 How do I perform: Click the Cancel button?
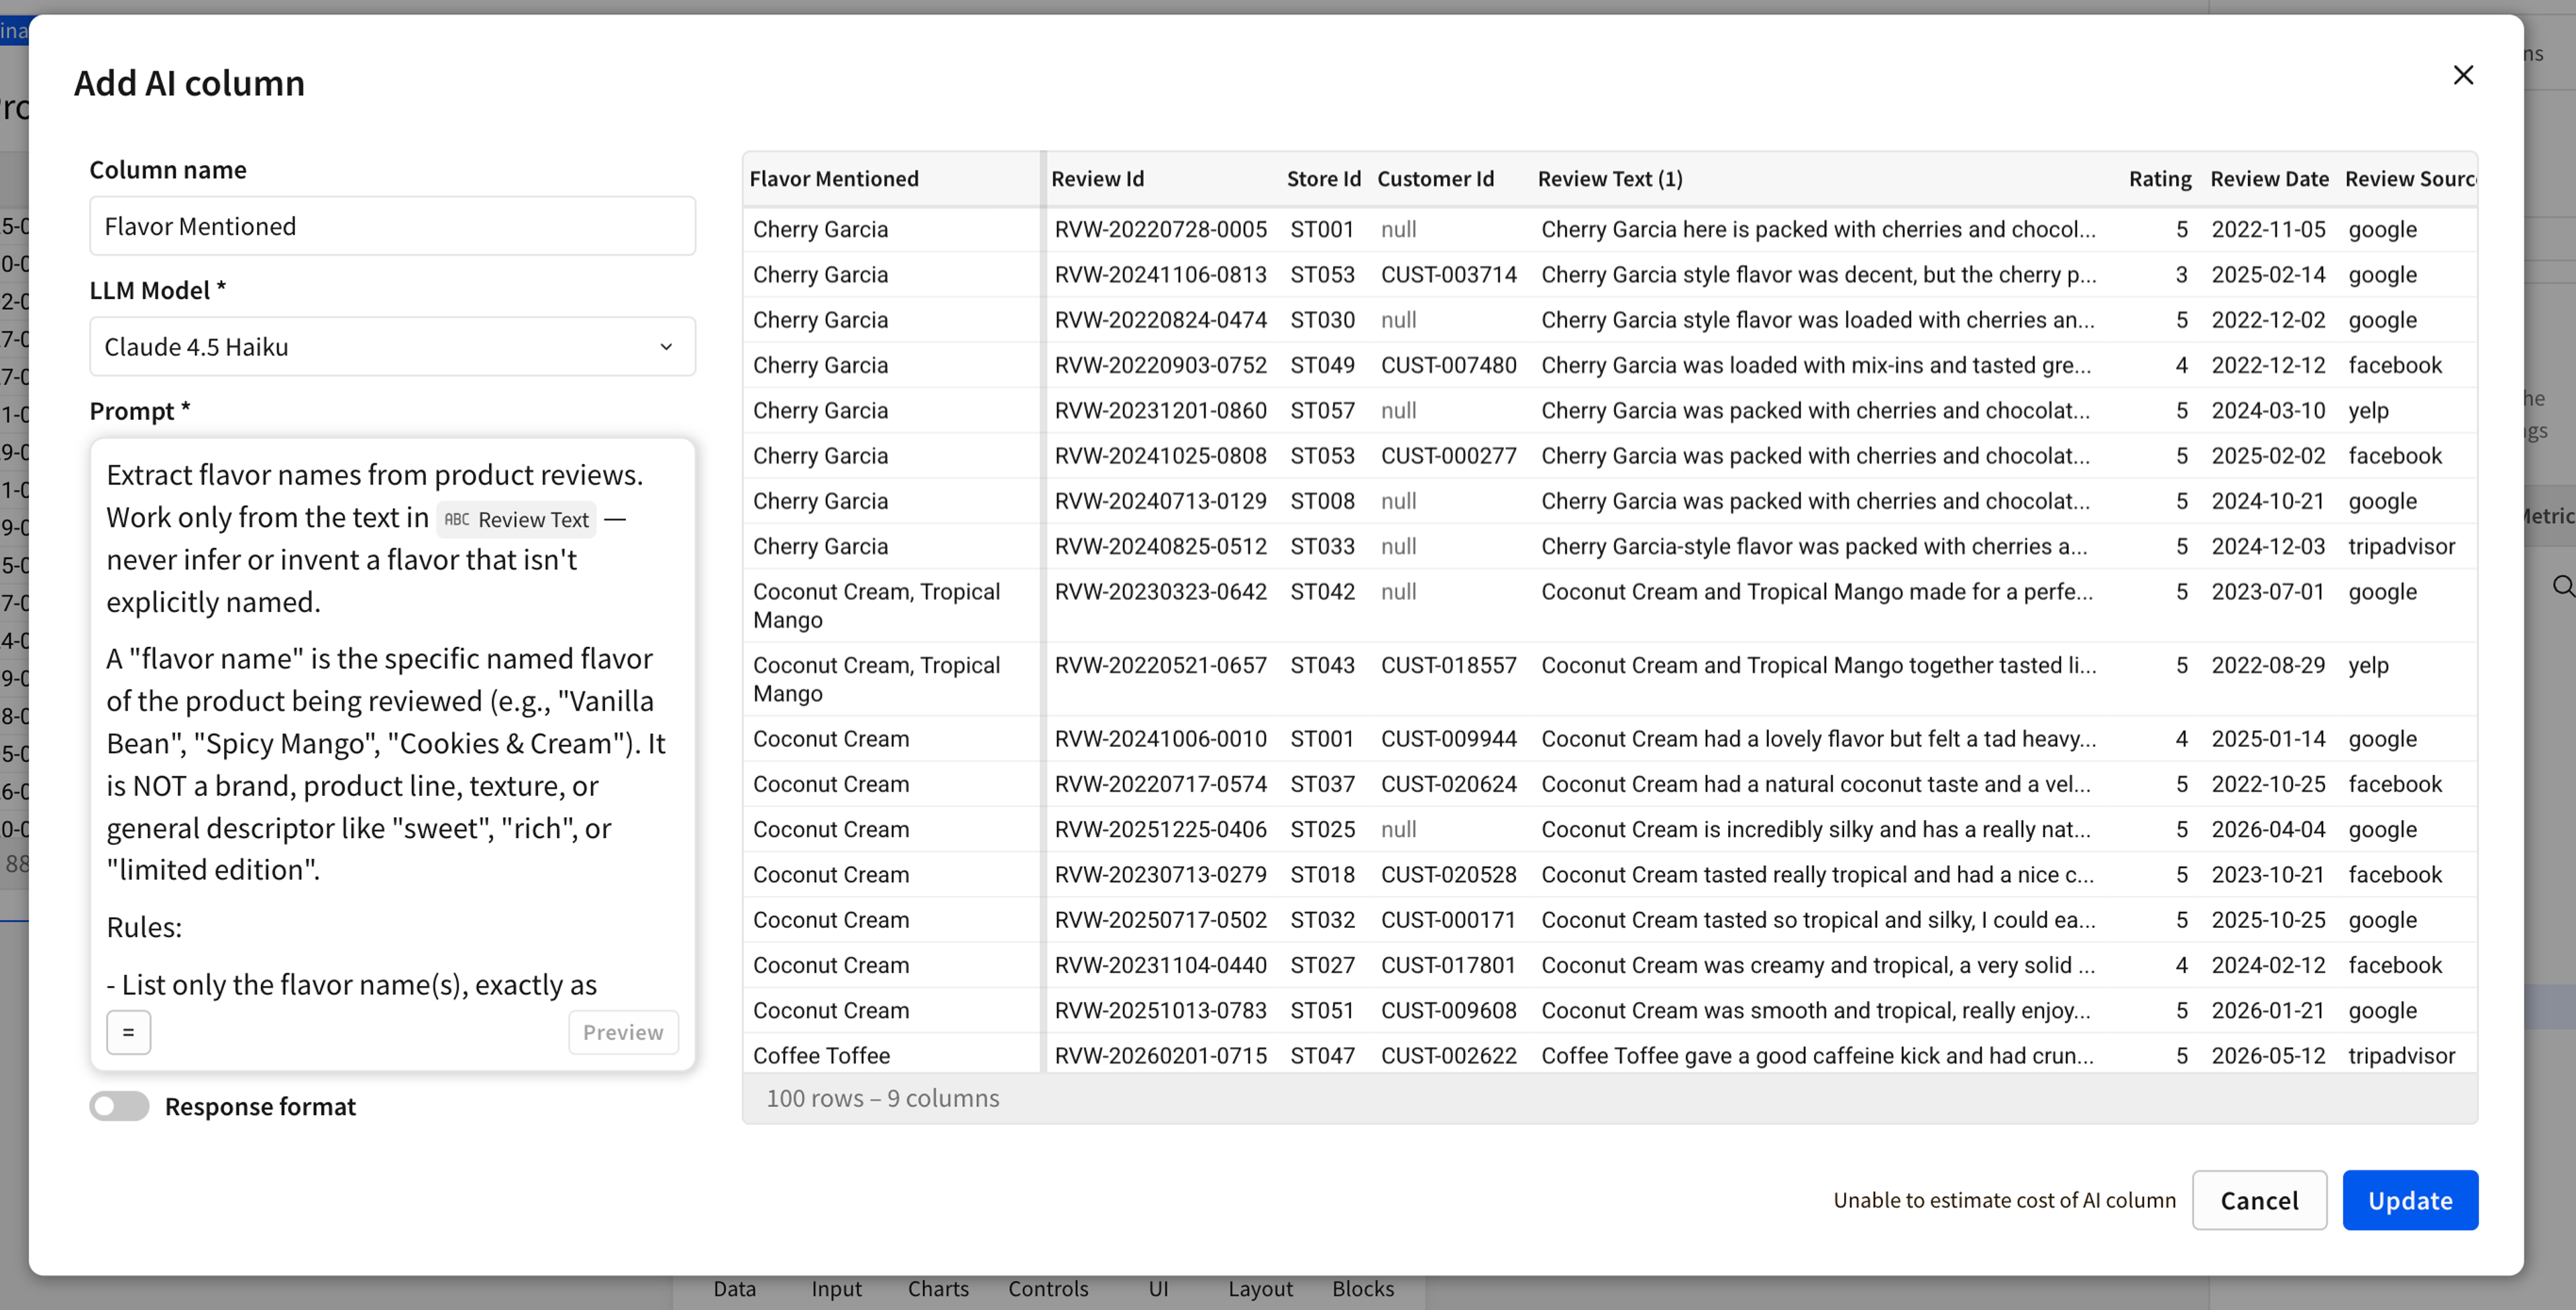tap(2259, 1200)
